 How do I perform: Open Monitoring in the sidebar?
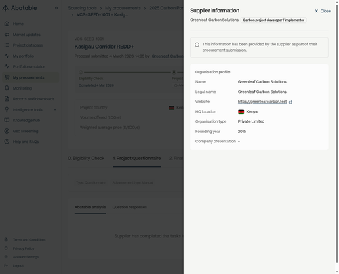[x=22, y=88]
